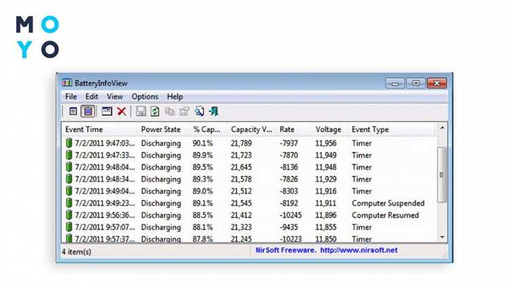This screenshot has height=286, width=509.
Task: Click the Find magnifier toolbar icon
Action: [x=199, y=111]
